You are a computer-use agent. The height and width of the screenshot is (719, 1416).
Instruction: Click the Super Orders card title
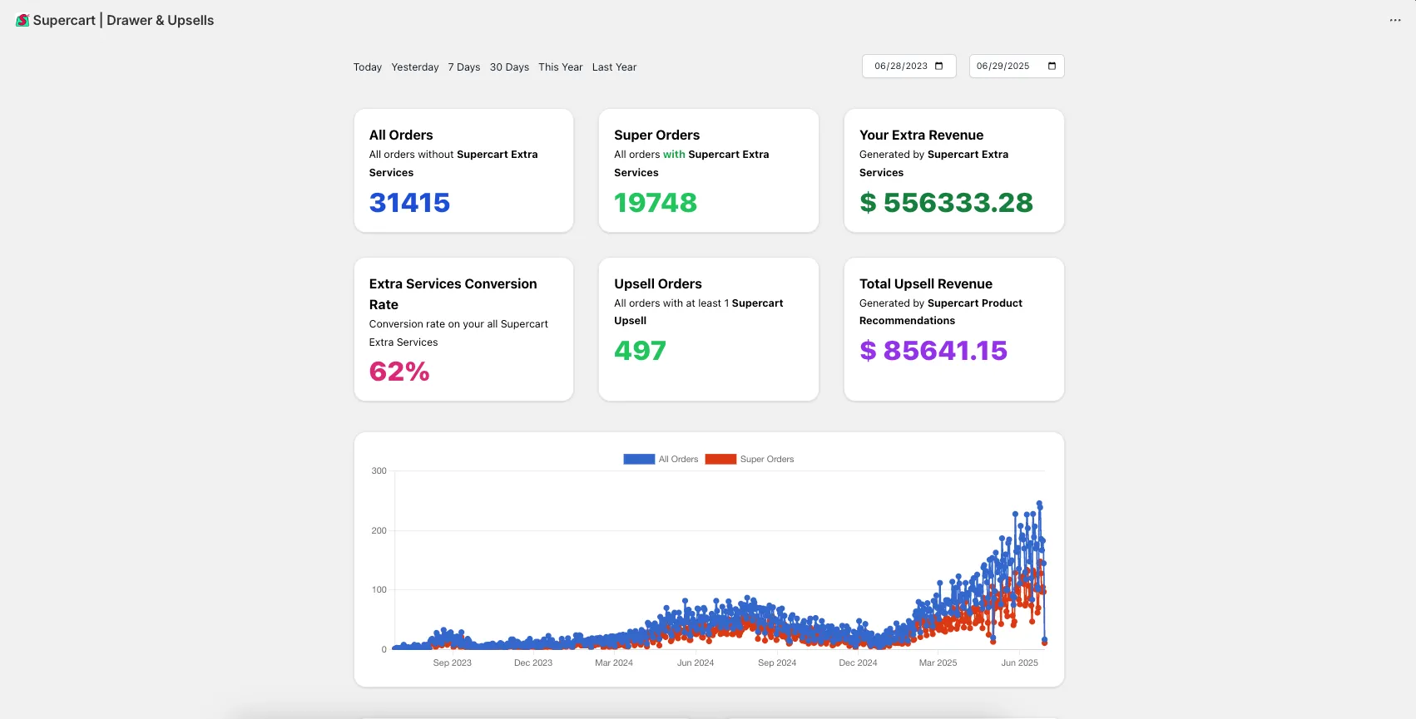click(657, 135)
